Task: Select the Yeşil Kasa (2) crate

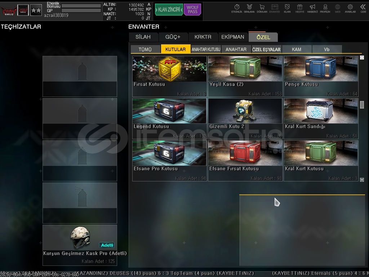Action: tap(245, 76)
